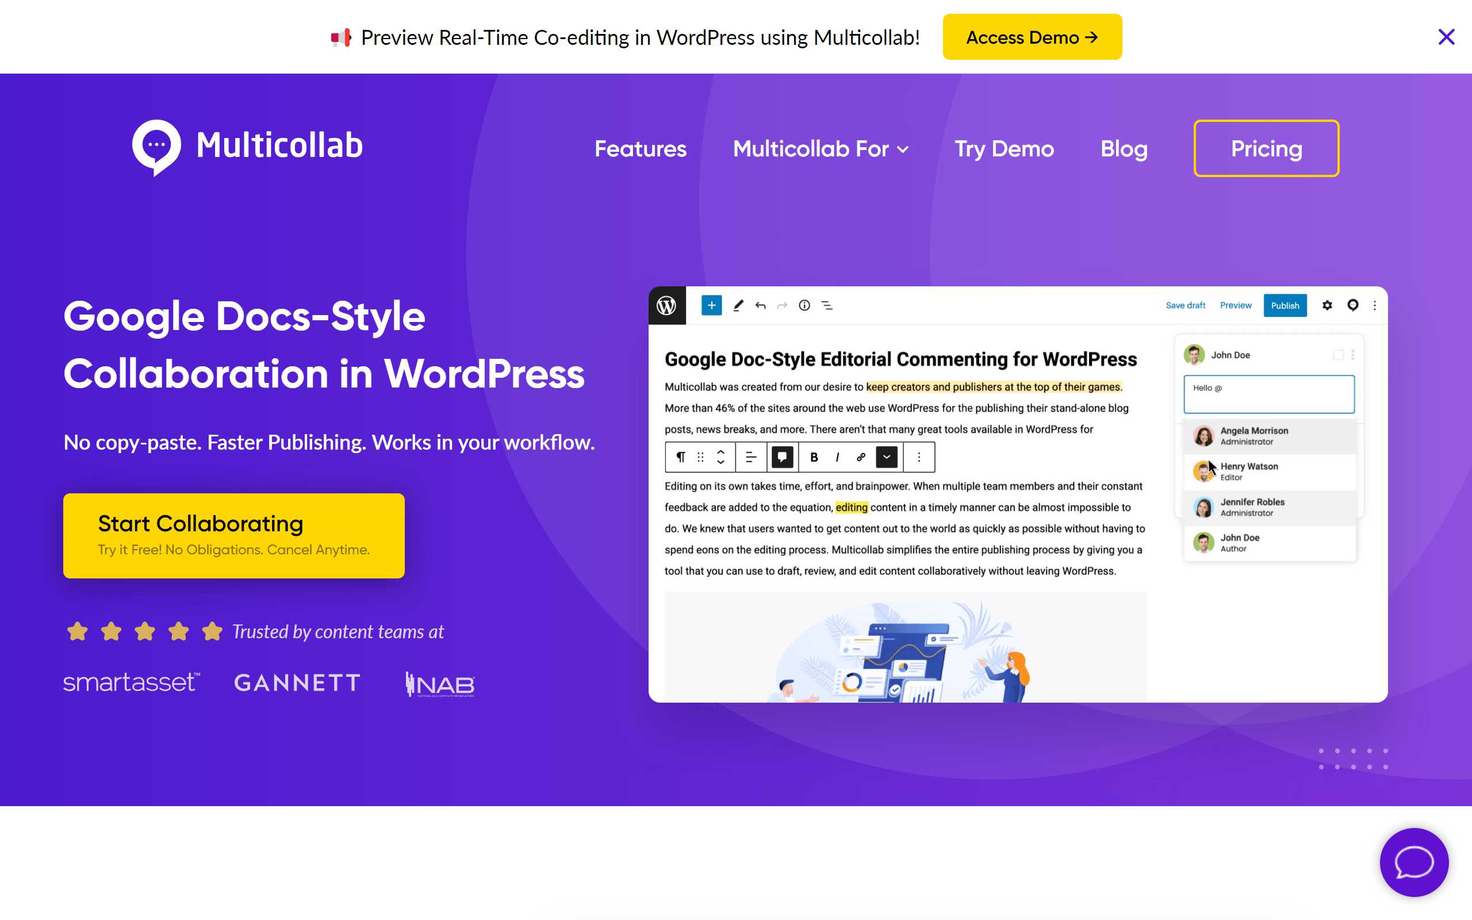
Task: Click the move up/down arrows in block toolbar
Action: pos(721,457)
